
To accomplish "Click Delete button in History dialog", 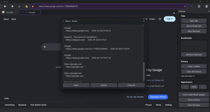I will tap(104, 85).
